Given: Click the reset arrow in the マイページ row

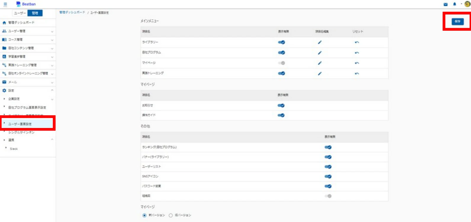Looking at the screenshot, I should (x=357, y=63).
